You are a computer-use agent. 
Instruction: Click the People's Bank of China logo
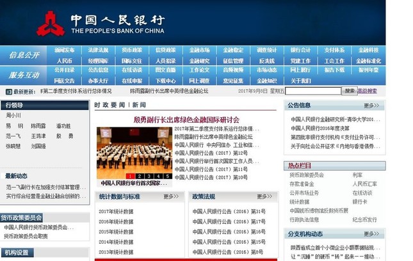(x=50, y=23)
